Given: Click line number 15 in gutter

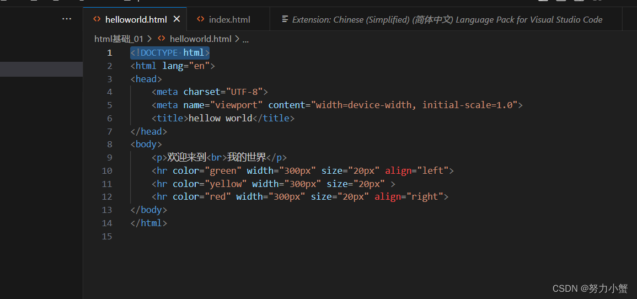Looking at the screenshot, I should (x=107, y=237).
